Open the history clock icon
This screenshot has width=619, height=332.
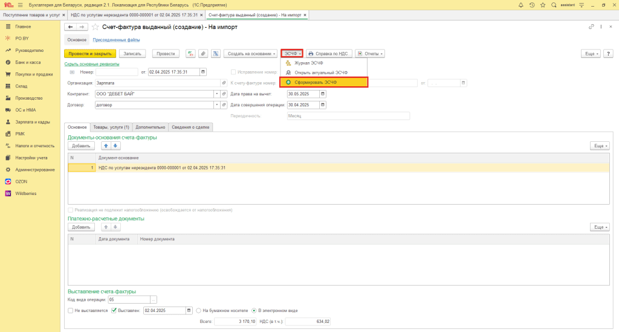tap(532, 5)
